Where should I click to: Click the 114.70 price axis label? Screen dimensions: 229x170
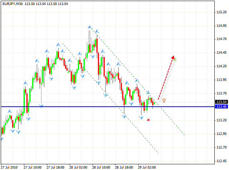[x=221, y=39]
